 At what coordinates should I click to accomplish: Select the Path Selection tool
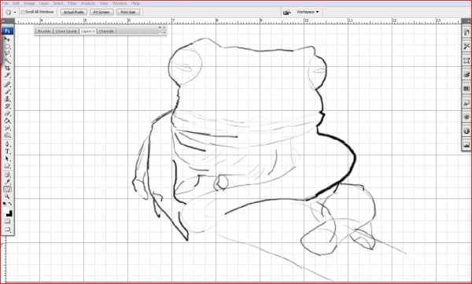click(x=7, y=159)
